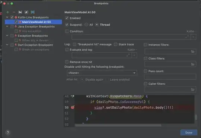The height and width of the screenshot is (138, 201).
Task: Click the code preview horizontal scrollbar
Action: click(118, 125)
